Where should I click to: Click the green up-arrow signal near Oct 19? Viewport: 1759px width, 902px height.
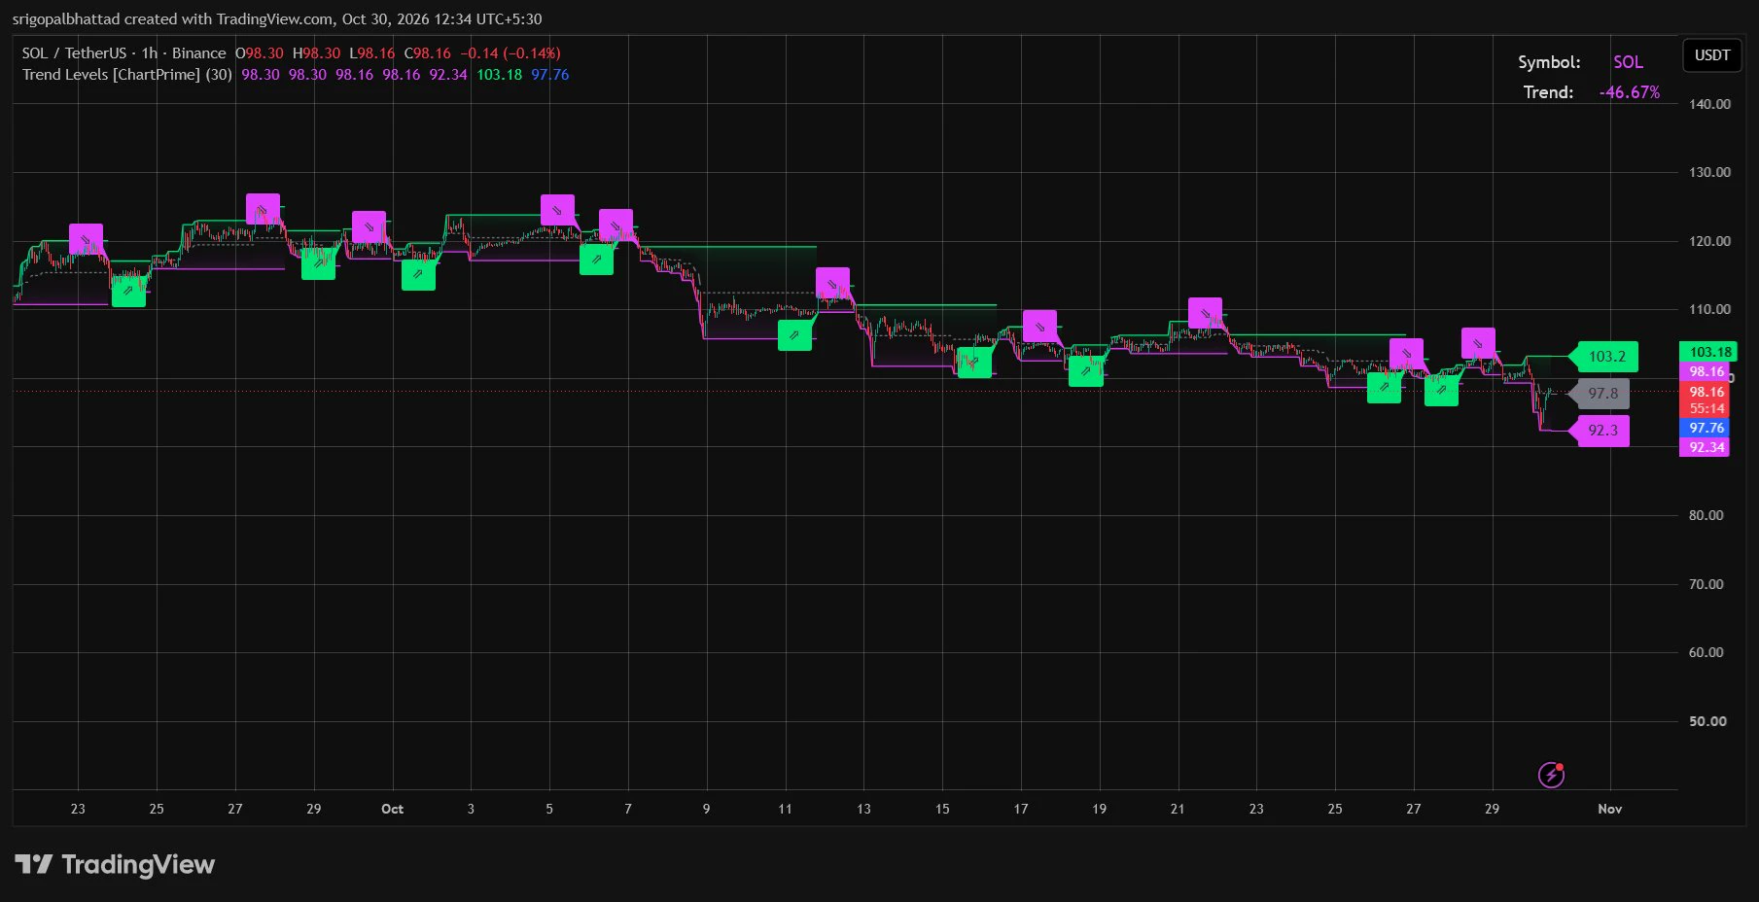[x=1085, y=371]
